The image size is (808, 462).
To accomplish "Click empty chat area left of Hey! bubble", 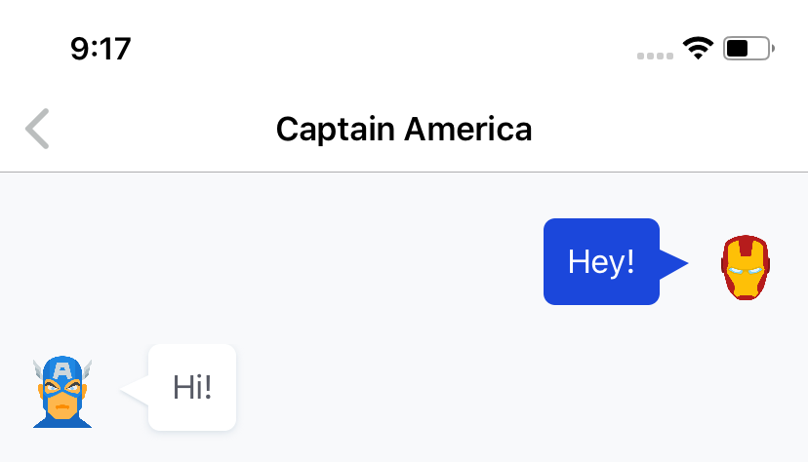I will click(268, 262).
